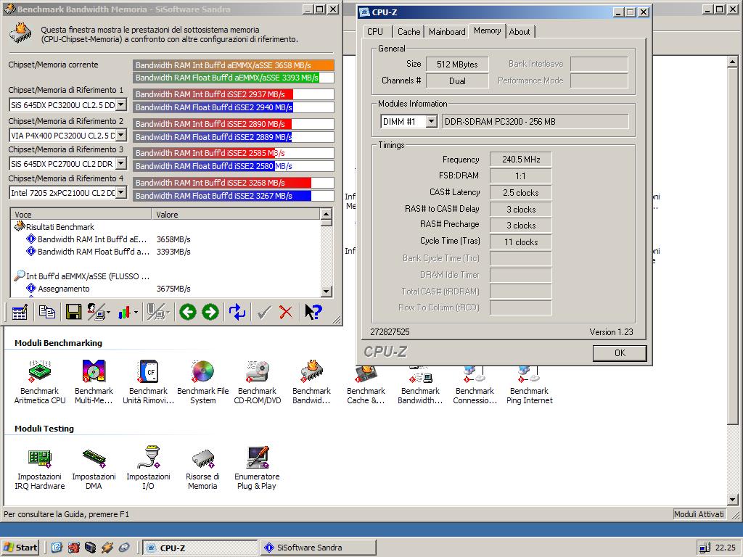Image resolution: width=743 pixels, height=557 pixels.
Task: Open the Benchmark CD-ROM/DVD module
Action: 258,382
